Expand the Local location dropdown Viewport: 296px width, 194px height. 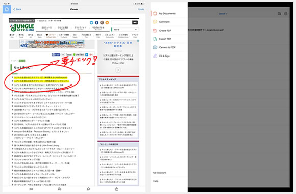[x=223, y=14]
